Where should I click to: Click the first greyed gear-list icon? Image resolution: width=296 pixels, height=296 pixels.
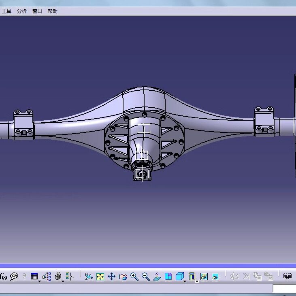click(x=257, y=276)
